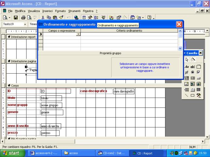Open the Strumenti menu
Screen dimensions: 210x157
(x=74, y=11)
